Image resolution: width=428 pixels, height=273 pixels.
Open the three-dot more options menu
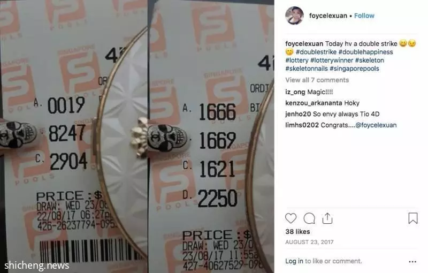click(412, 262)
